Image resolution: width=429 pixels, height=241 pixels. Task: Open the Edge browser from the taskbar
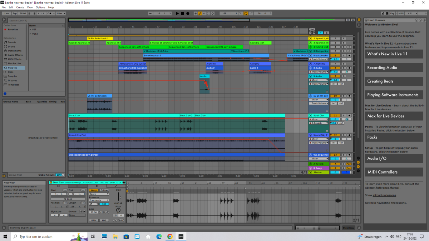click(159, 236)
